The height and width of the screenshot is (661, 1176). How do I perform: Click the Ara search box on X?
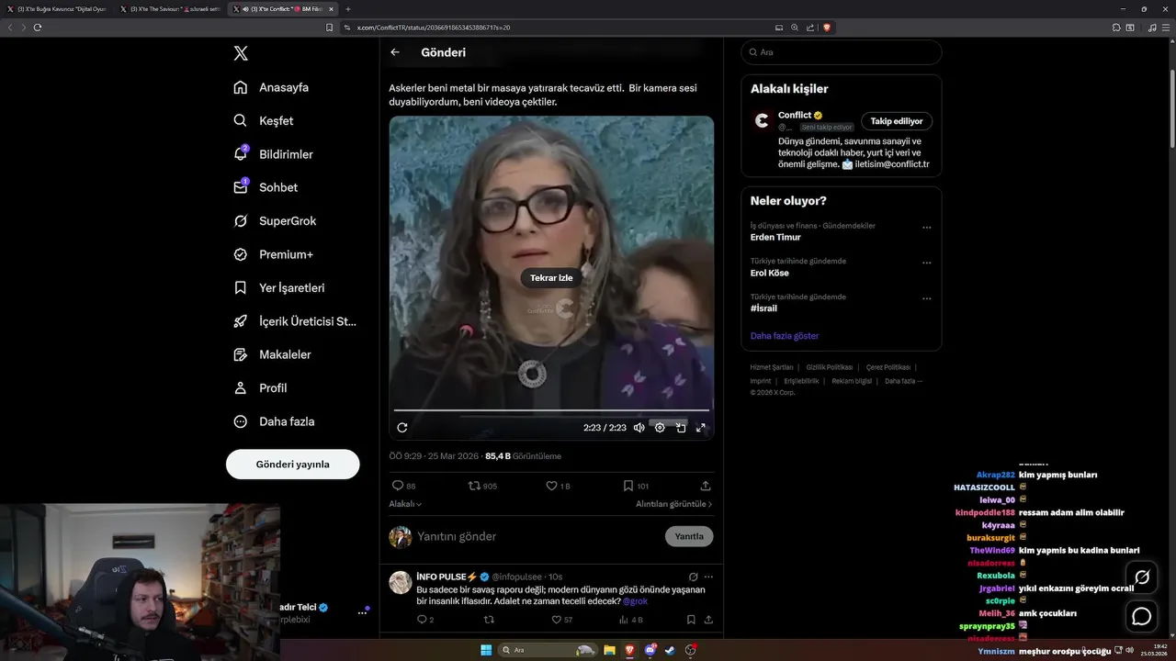click(842, 52)
